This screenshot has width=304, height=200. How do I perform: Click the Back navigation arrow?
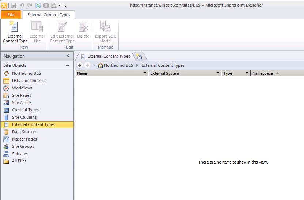point(80,65)
